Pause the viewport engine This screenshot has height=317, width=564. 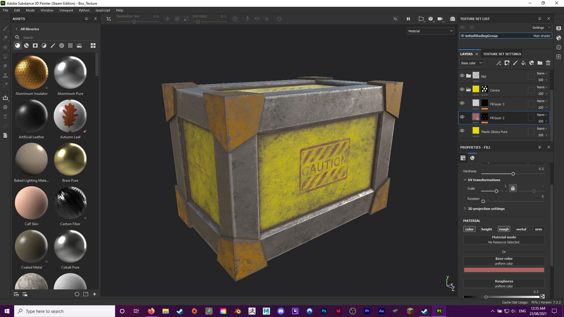(408, 18)
